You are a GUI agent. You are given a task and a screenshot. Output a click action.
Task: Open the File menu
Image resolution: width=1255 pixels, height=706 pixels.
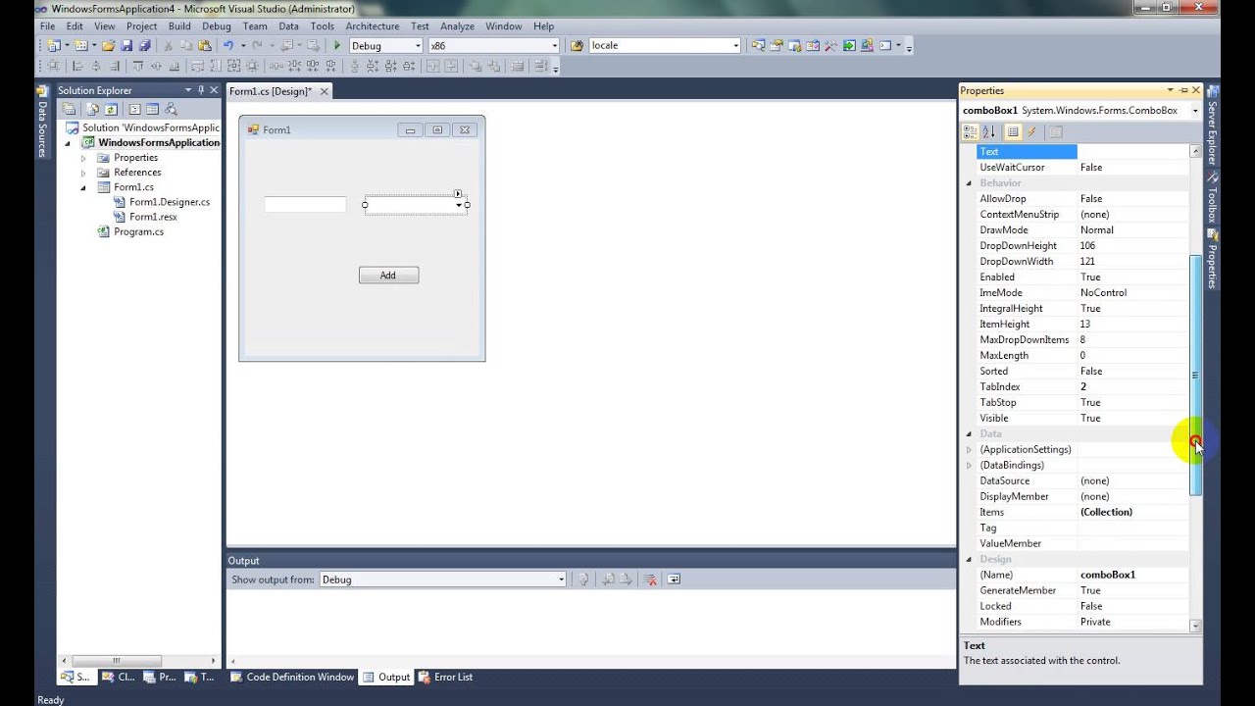click(x=47, y=26)
